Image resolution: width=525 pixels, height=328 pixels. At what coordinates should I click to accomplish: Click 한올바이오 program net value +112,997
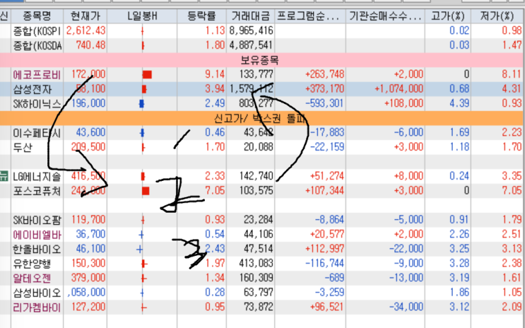324,250
